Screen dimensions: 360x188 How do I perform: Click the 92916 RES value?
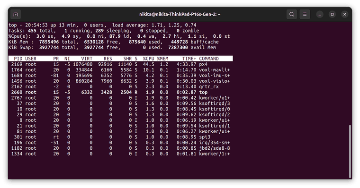(x=105, y=64)
